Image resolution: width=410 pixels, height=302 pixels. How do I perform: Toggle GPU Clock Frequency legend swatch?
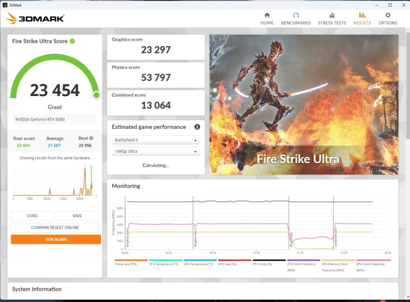373,260
